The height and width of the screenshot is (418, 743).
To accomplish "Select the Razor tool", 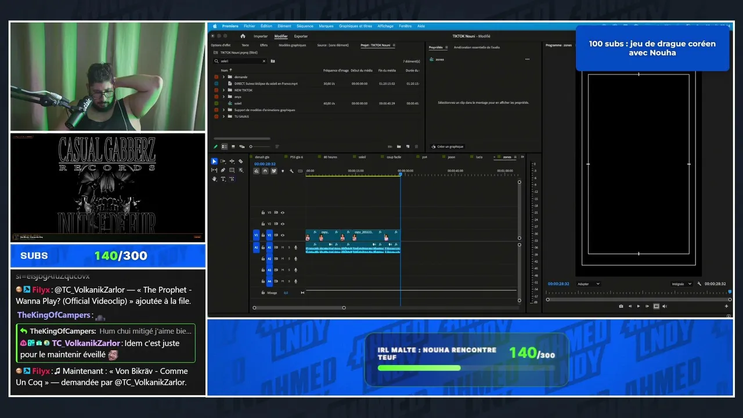I will (241, 161).
